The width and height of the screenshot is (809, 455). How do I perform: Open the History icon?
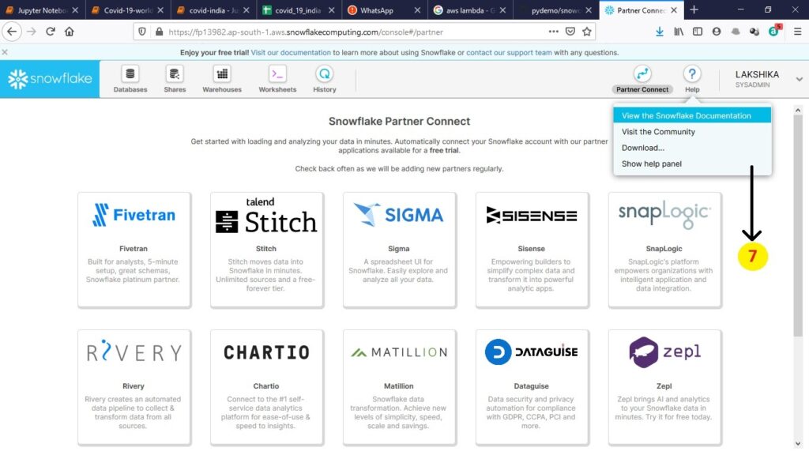pos(324,74)
